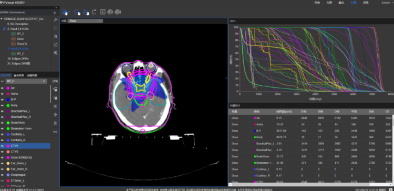
Task: Click the boxed number '1' layout icon
Action: pyautogui.click(x=102, y=12)
